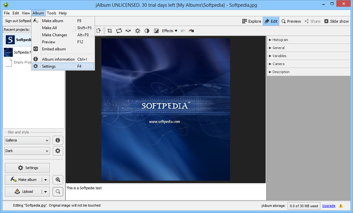Click the Make album hammer menu icon

point(36,21)
